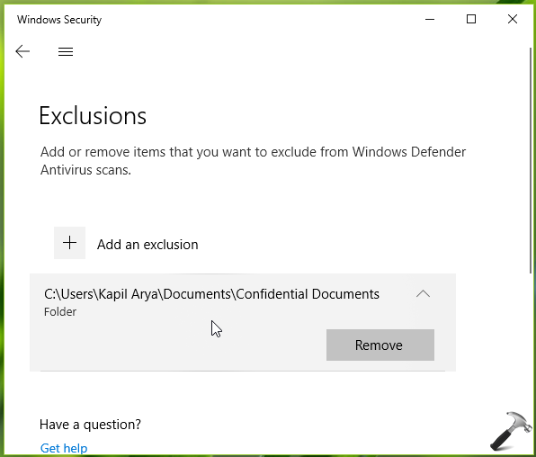
Task: Click the Exclusions page heading
Action: pos(93,116)
